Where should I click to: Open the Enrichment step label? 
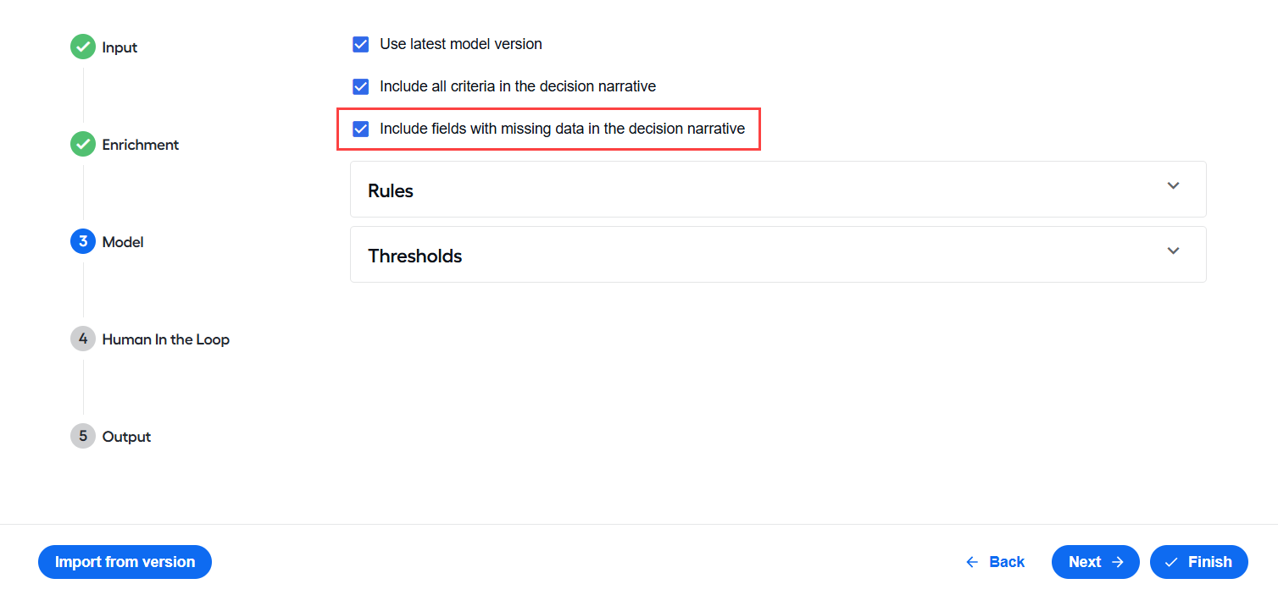141,145
